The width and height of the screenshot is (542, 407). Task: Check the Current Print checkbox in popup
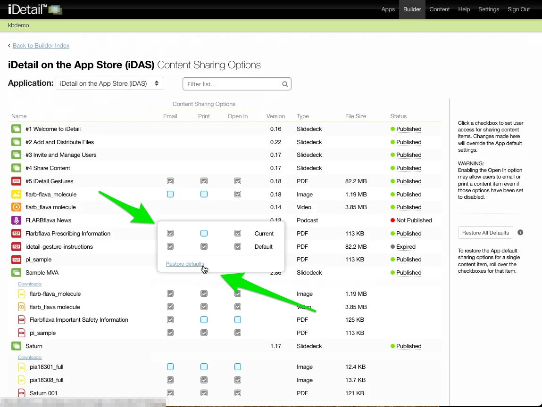(204, 233)
